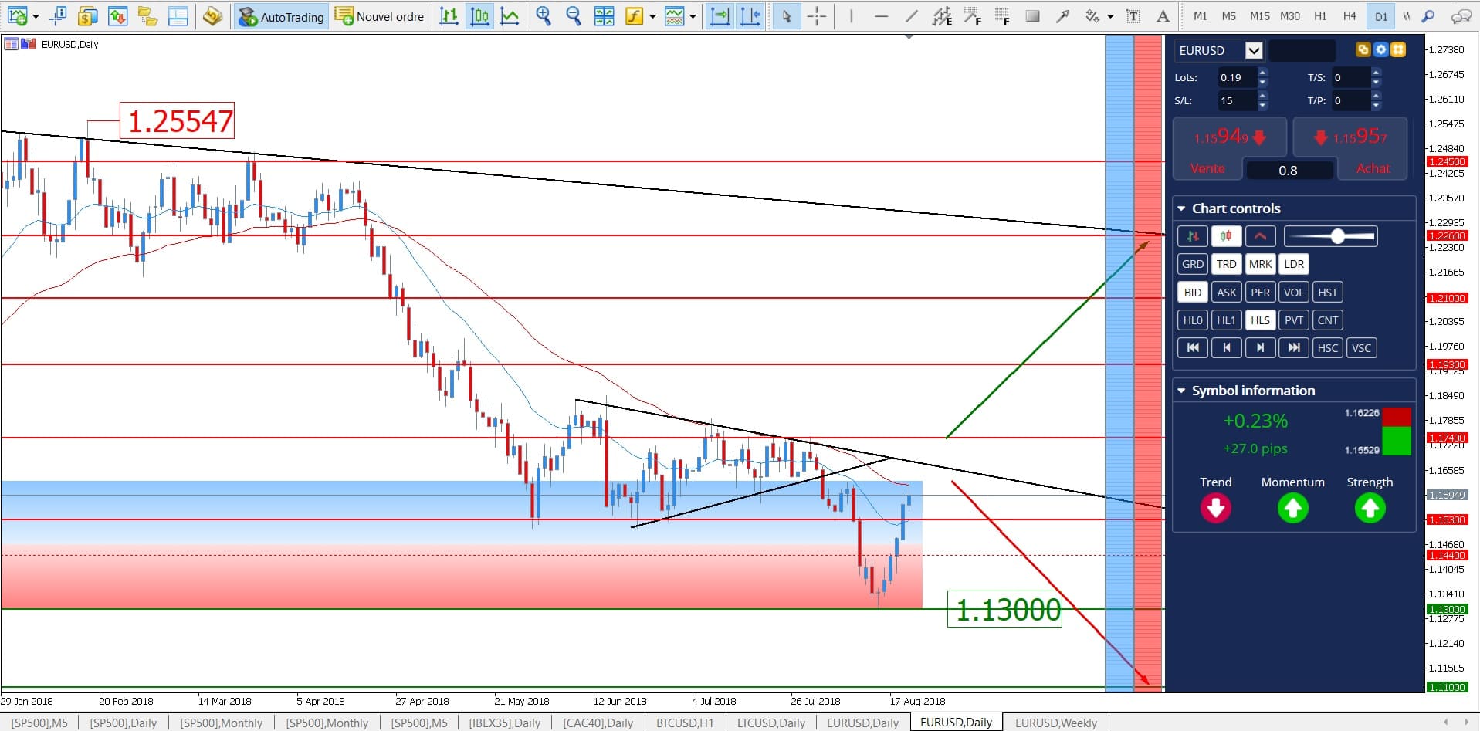Pick the trendline drawing tool
1480x731 pixels.
[911, 16]
